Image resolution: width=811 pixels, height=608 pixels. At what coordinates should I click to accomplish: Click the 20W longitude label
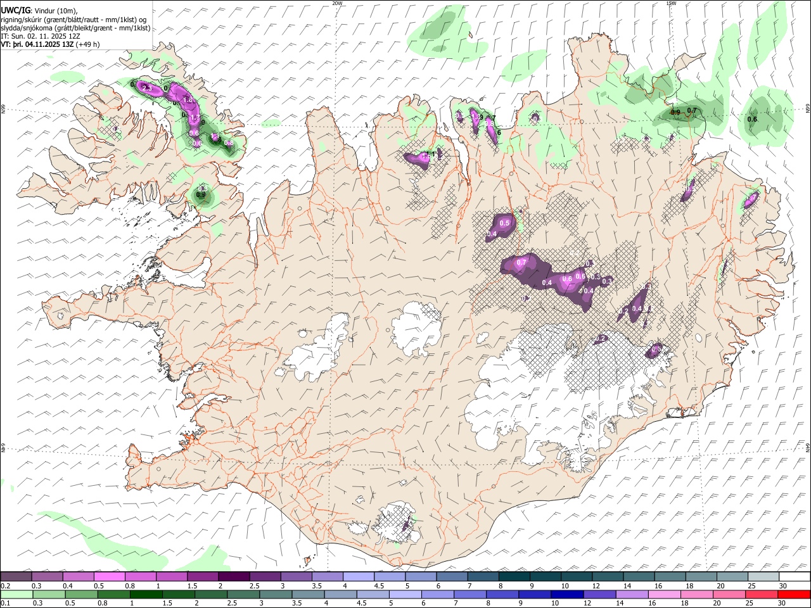point(337,3)
